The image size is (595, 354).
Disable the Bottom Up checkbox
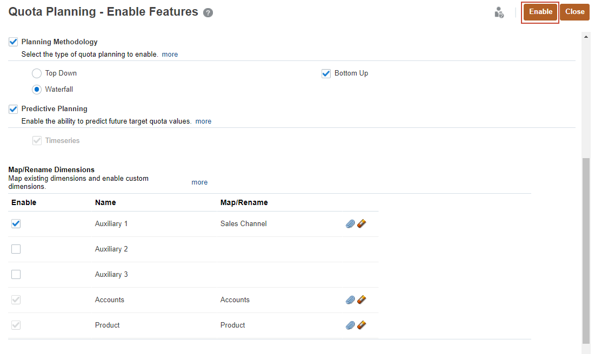[326, 73]
